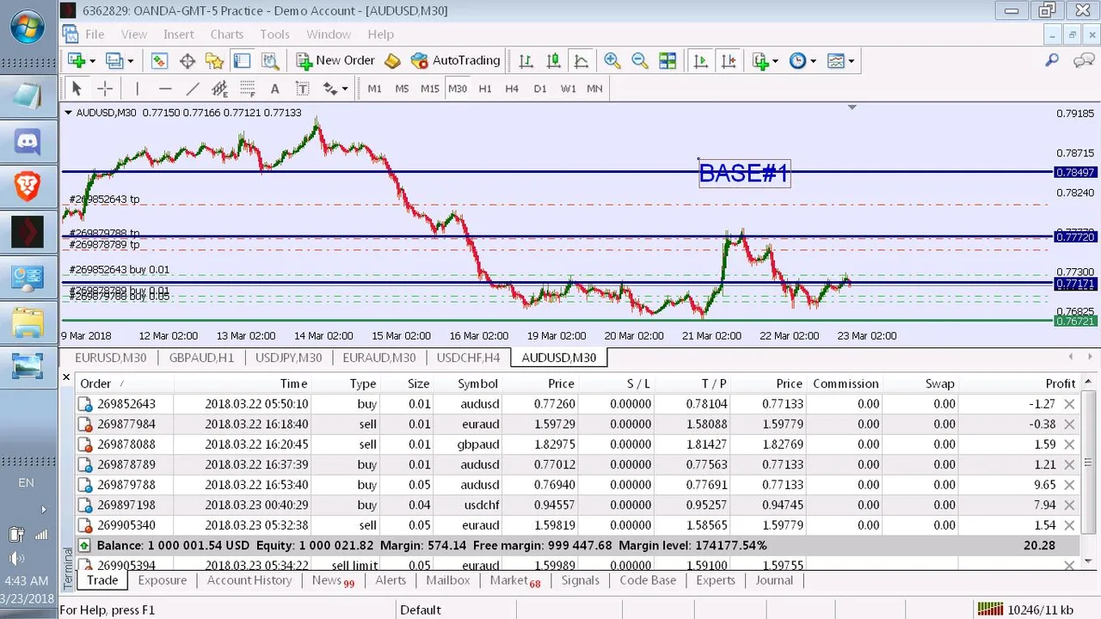The image size is (1101, 619).
Task: Open the Templates icon
Action: point(835,60)
